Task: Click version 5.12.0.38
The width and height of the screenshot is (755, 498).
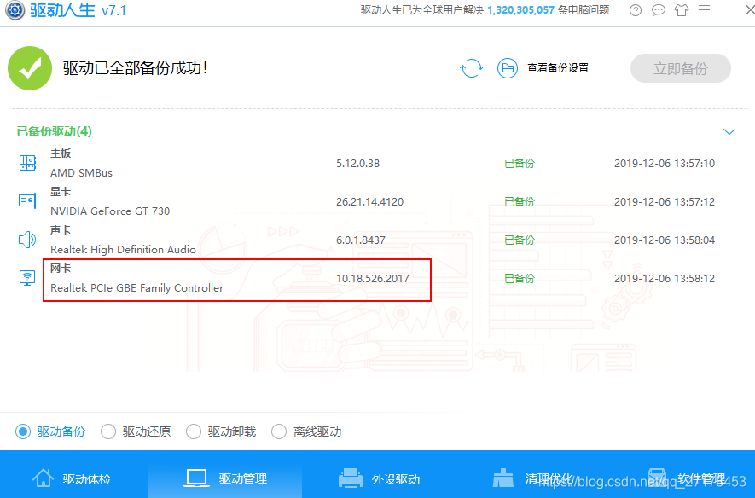Action: point(357,164)
